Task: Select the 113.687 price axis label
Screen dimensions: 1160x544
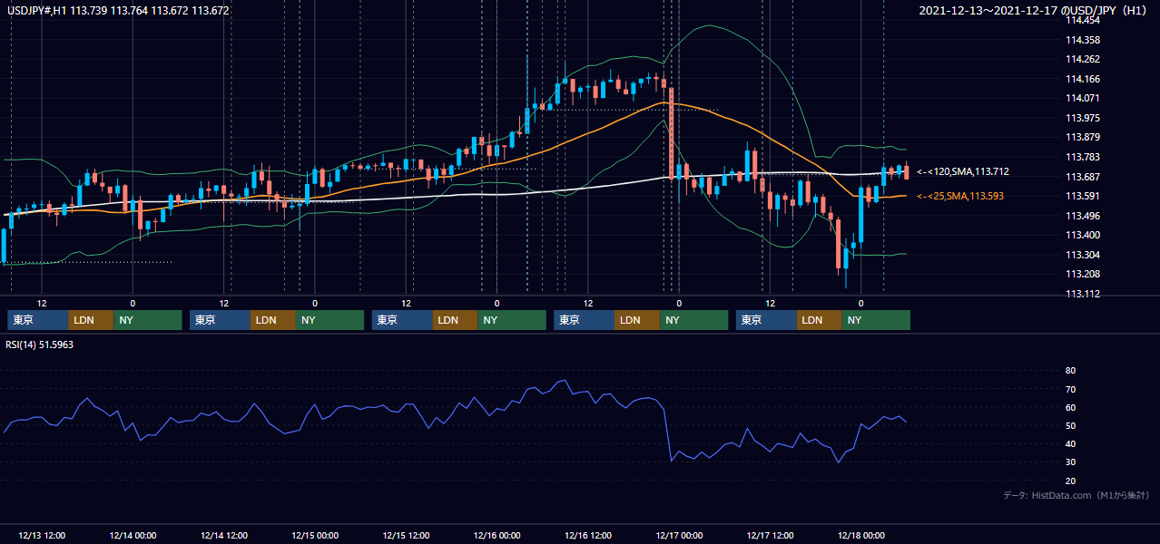Action: pos(1082,177)
